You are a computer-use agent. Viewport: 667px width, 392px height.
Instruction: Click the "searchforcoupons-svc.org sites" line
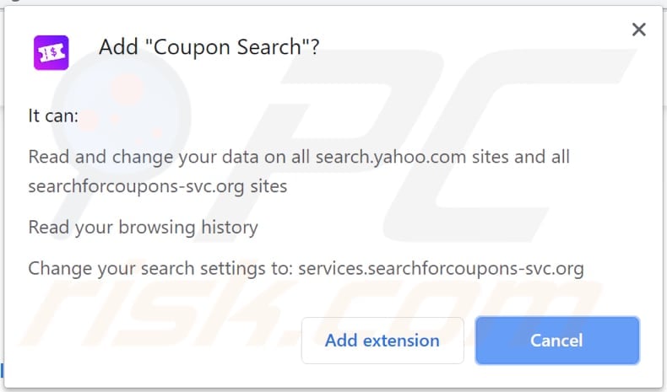pos(157,186)
